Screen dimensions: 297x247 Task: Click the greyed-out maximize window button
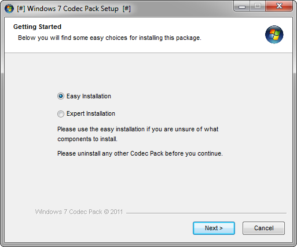tap(258, 6)
